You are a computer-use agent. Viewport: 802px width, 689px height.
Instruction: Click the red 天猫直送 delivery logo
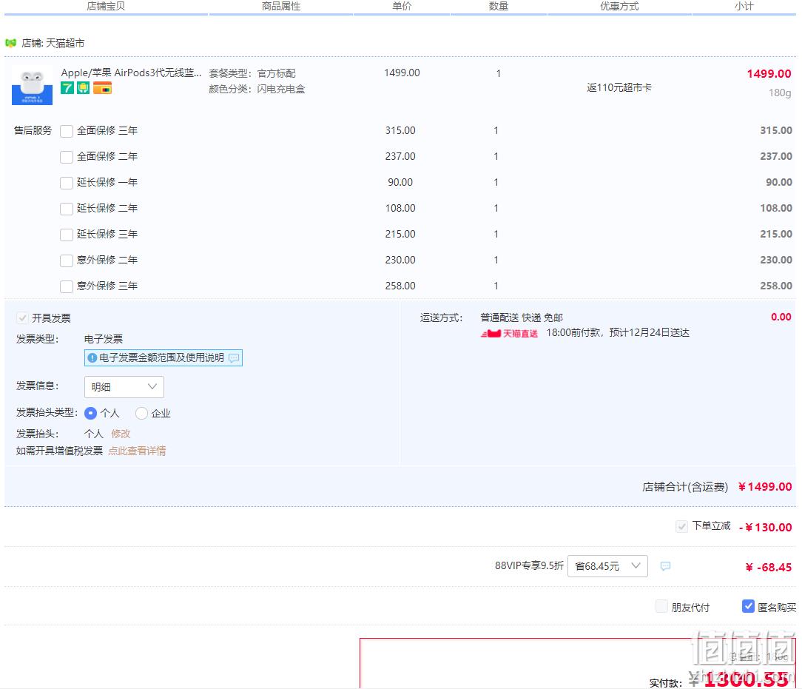pyautogui.click(x=509, y=334)
